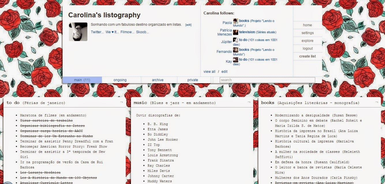Click Fernando's avatar picture
Screen dimensions: 385x184
click(x=235, y=50)
